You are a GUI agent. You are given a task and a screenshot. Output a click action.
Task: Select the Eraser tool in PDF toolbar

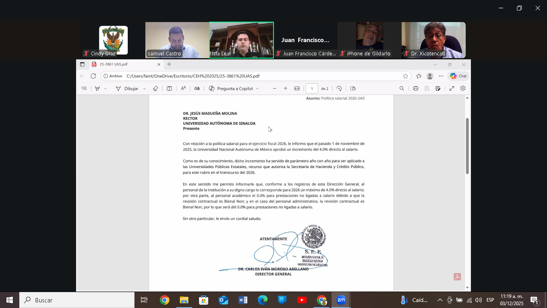tap(155, 89)
